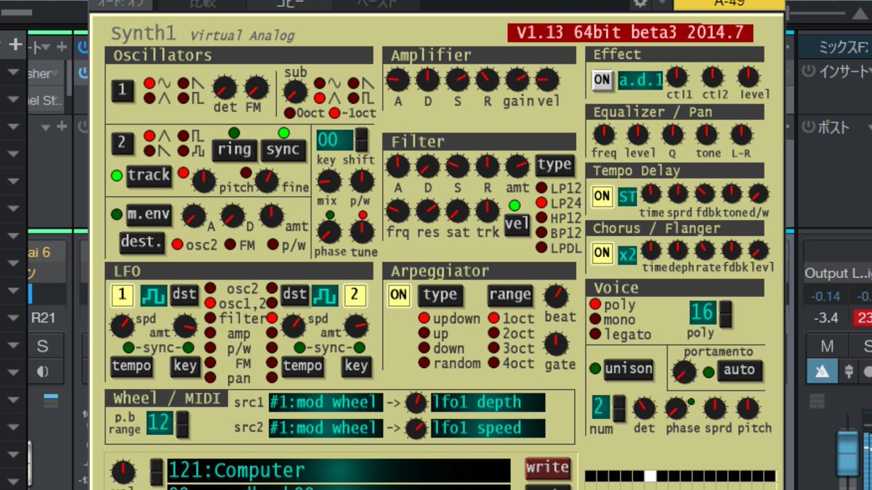Click the chorus x2 mode selector
Screen dimensions: 872x490
tap(627, 254)
